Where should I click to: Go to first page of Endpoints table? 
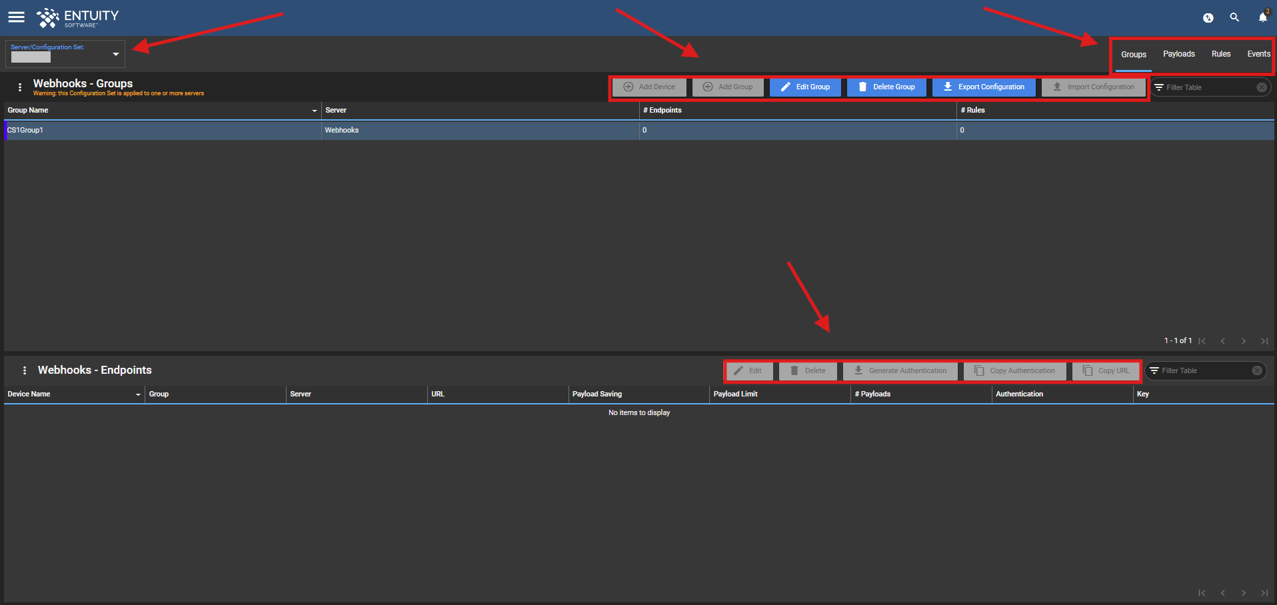pyautogui.click(x=1202, y=593)
